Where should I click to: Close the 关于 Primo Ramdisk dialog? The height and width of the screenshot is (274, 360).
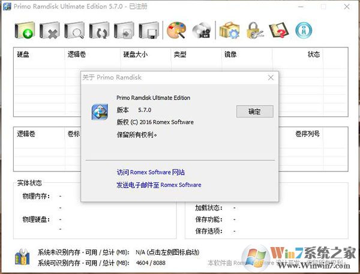(271, 77)
